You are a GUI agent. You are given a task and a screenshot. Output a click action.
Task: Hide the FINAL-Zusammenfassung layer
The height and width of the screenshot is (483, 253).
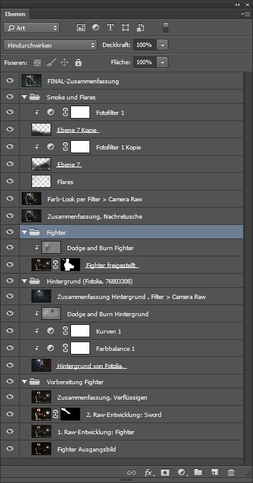tap(10, 80)
